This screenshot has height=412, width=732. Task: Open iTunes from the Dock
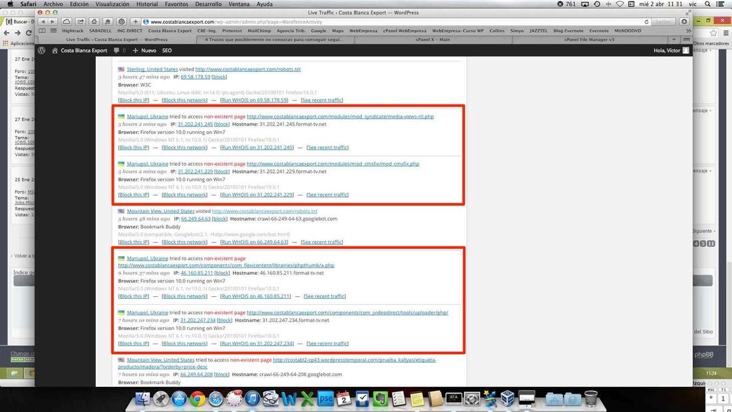pyautogui.click(x=252, y=399)
